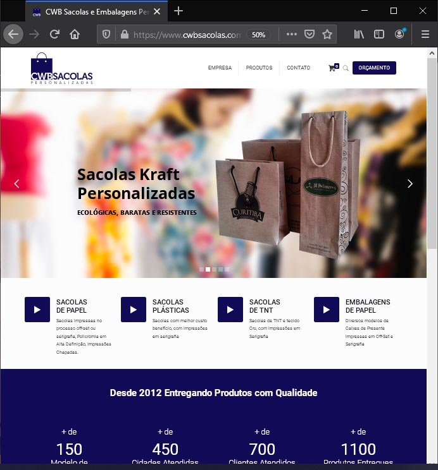The image size is (438, 470).
Task: Click the play icon beside Sacolas de Papel
Action: tap(37, 310)
